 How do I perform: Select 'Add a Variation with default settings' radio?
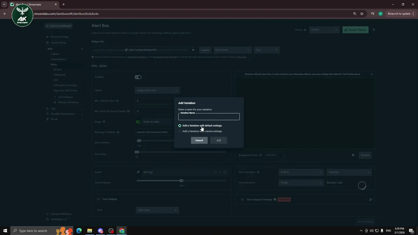pyautogui.click(x=180, y=126)
